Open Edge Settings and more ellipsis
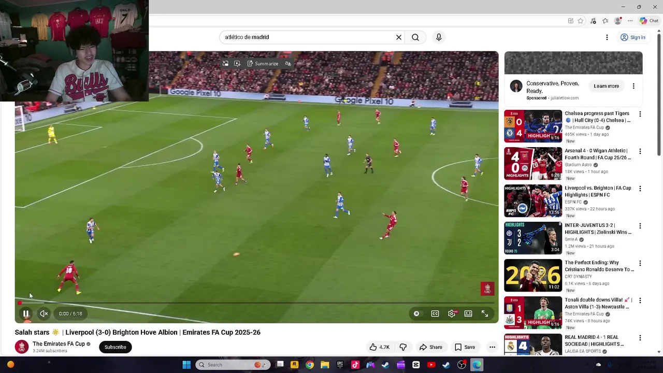This screenshot has width=663, height=373. 630,21
